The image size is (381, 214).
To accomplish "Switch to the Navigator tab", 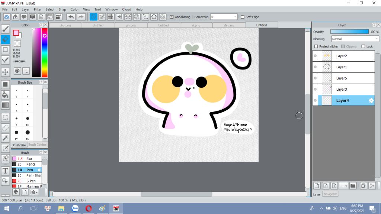I will tap(330, 194).
